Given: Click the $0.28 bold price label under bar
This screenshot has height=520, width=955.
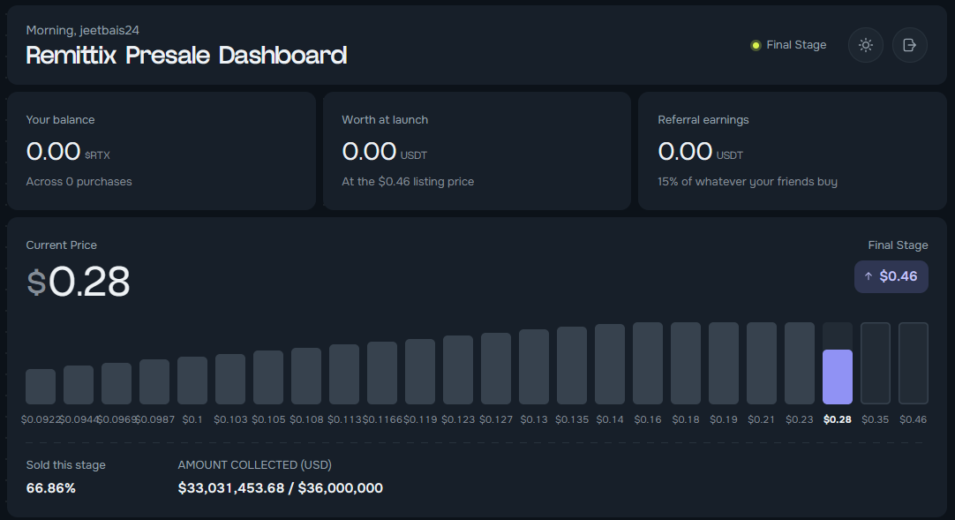Looking at the screenshot, I should point(838,419).
